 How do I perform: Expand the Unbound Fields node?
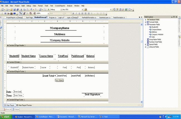click(146, 47)
